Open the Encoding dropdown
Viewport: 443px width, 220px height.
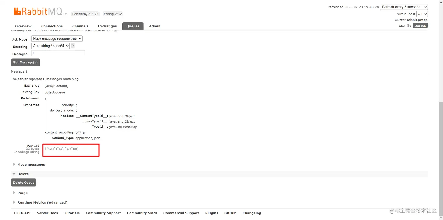tap(50, 46)
